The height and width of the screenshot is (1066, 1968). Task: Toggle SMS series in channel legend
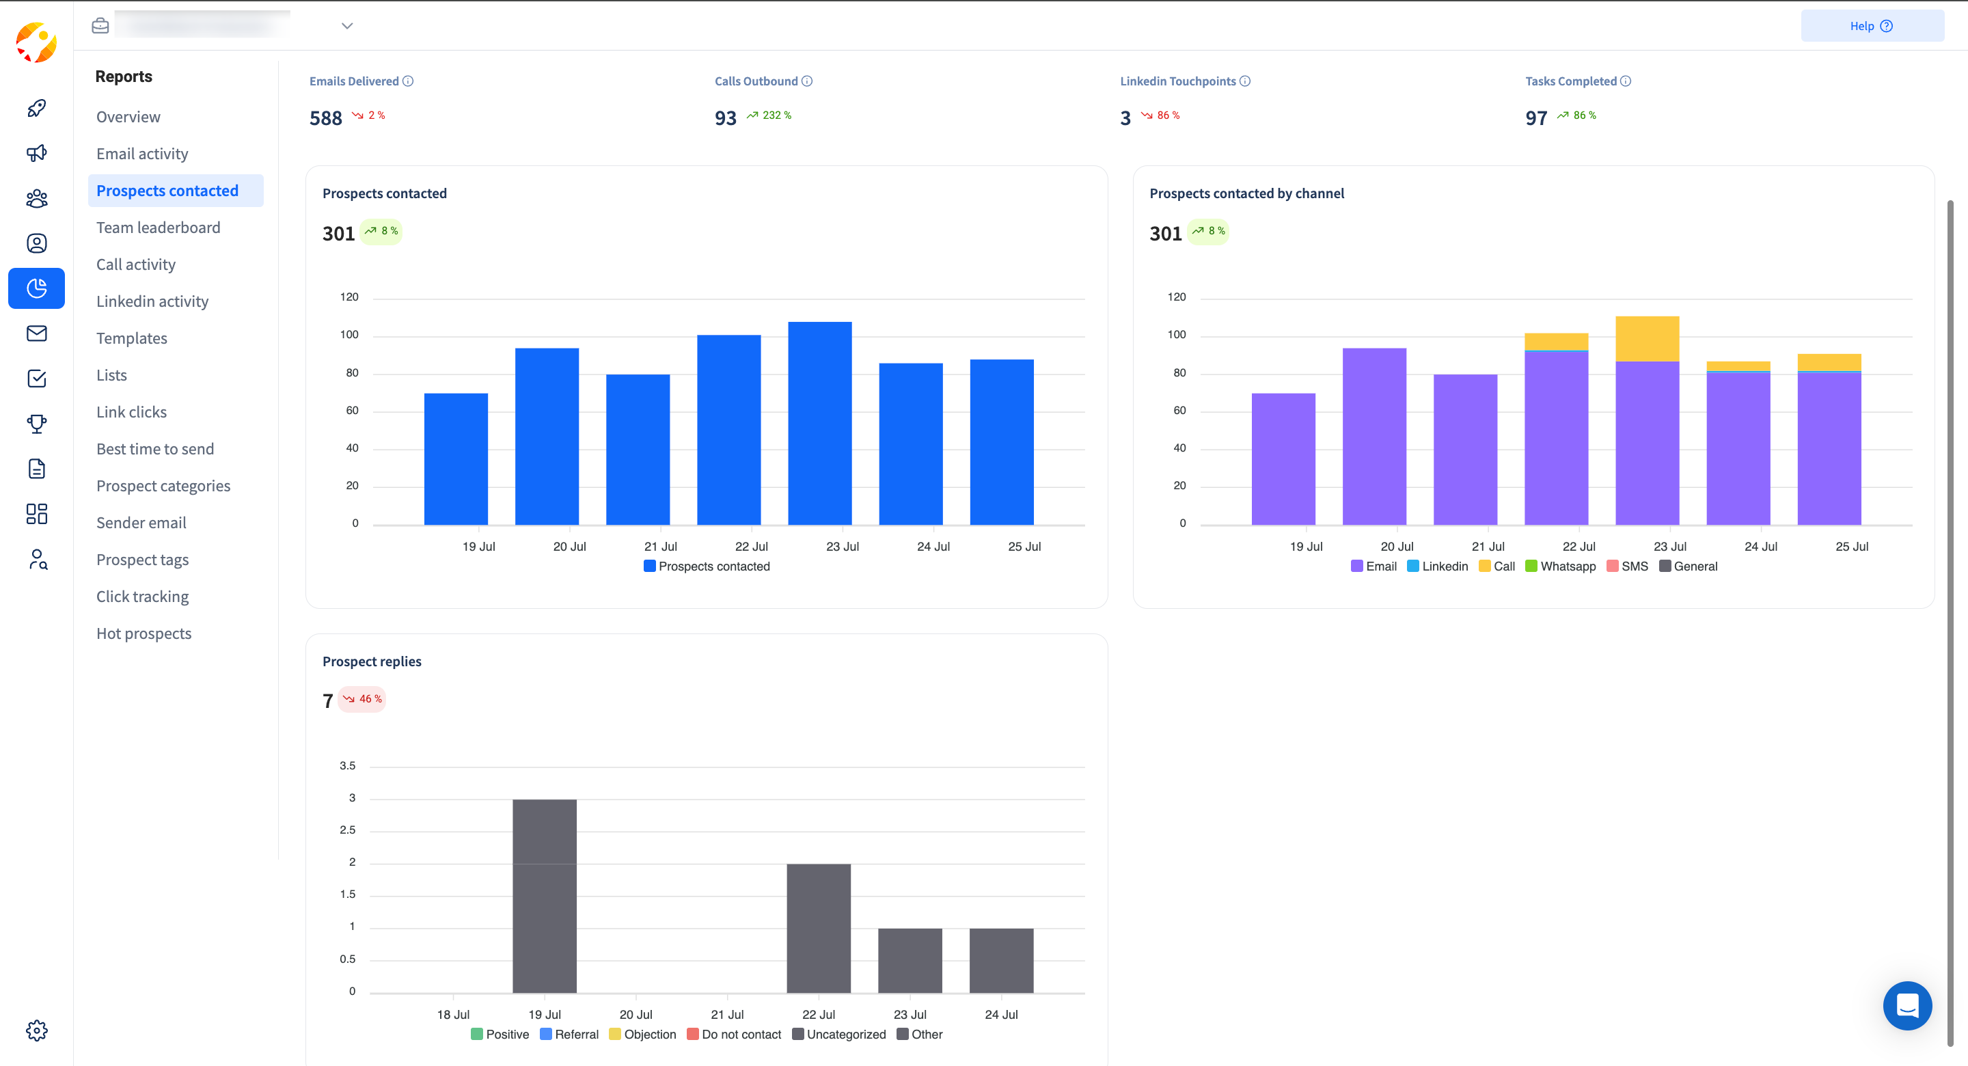click(1627, 566)
